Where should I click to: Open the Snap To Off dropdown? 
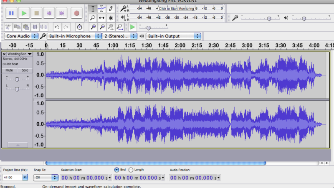click(46, 177)
